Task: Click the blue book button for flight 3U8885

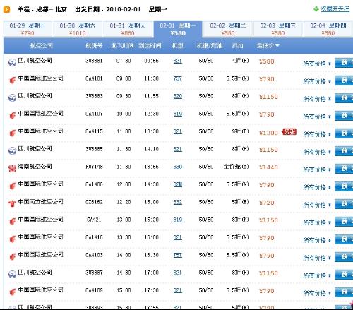Action: tap(344, 151)
